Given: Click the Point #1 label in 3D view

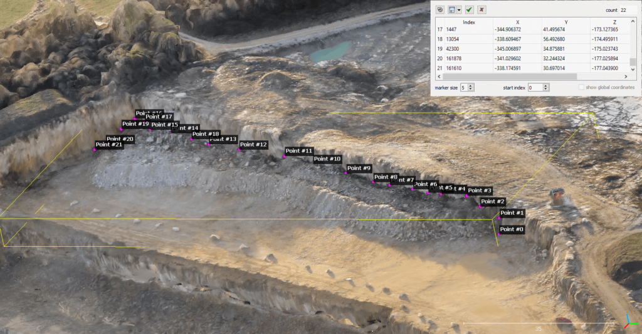Looking at the screenshot, I should pyautogui.click(x=512, y=213).
